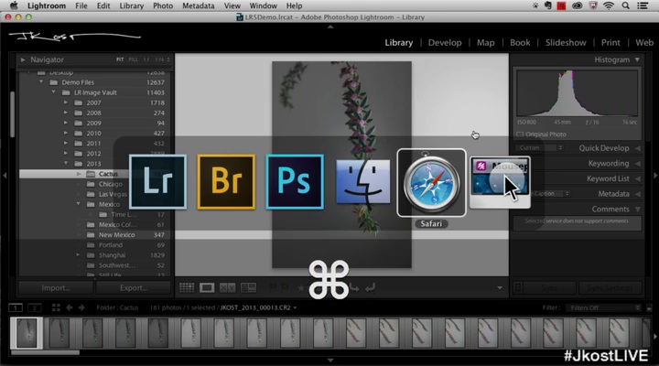Expand the Keywording panel
Image resolution: width=659 pixels, height=366 pixels.
pos(638,163)
